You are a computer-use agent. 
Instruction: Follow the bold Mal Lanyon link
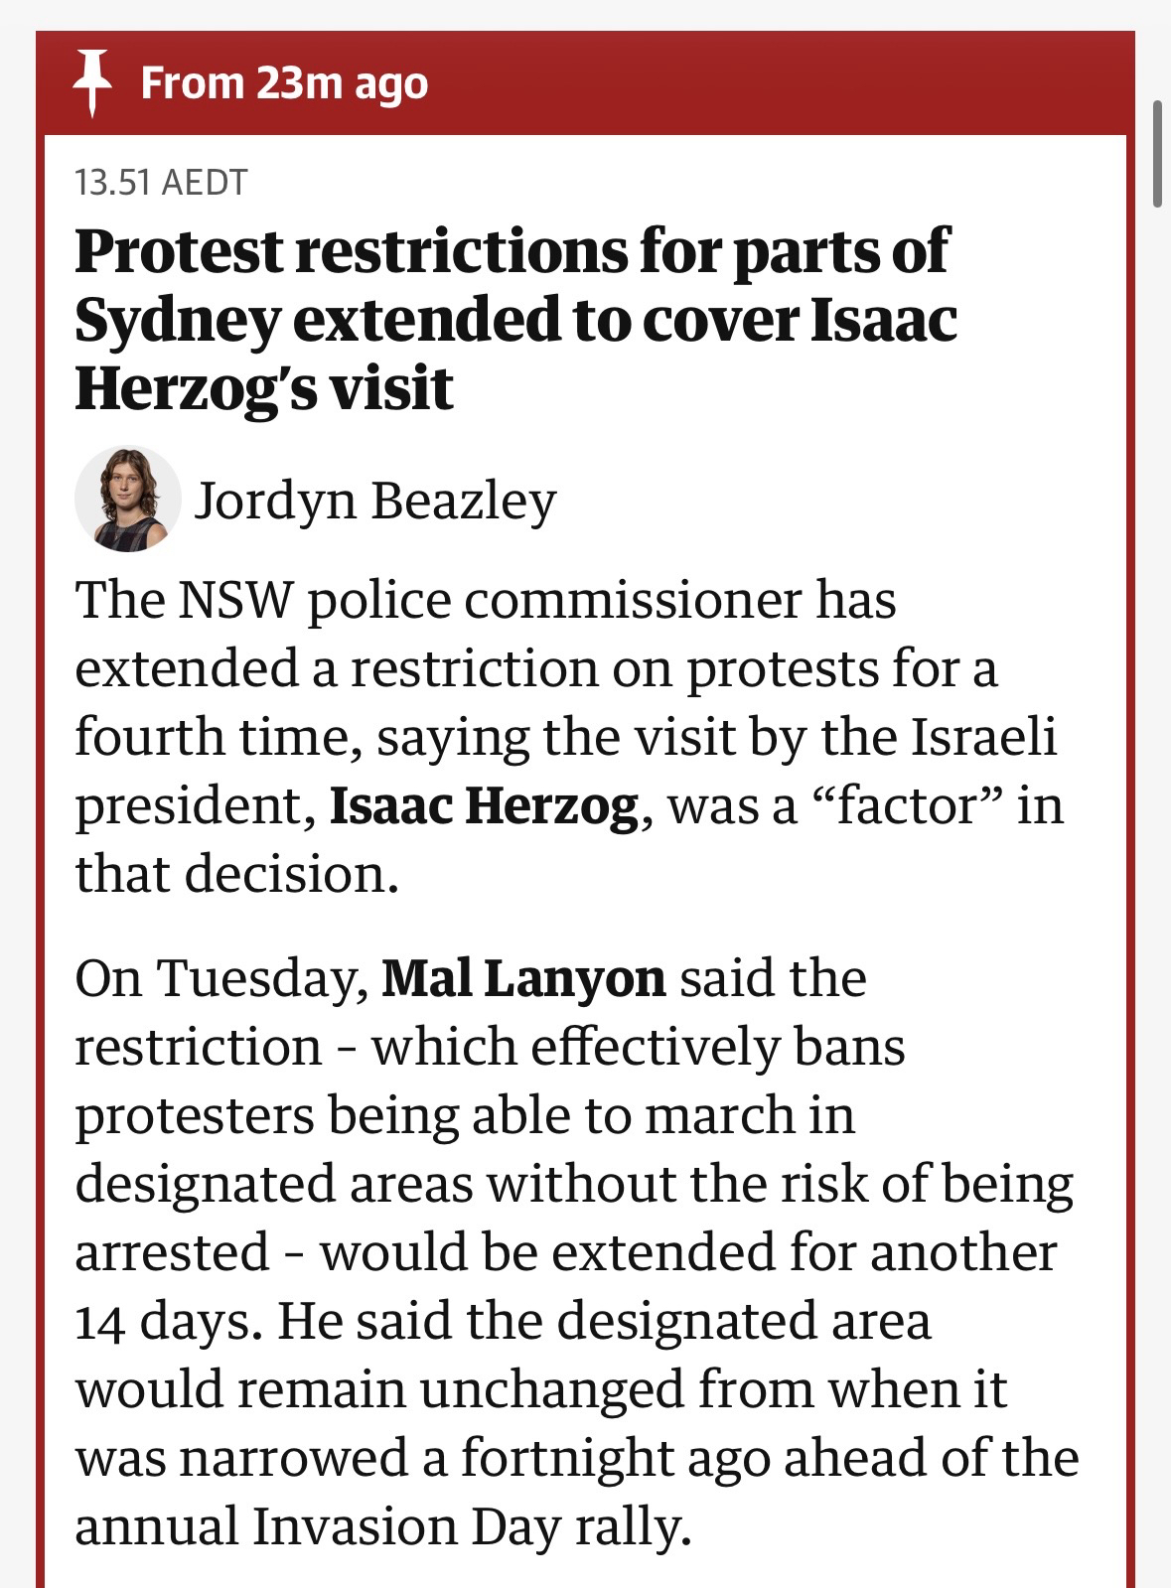(x=523, y=977)
